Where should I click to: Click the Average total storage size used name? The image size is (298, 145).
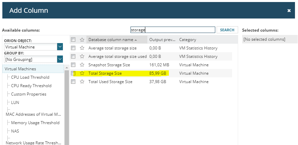click(x=117, y=57)
